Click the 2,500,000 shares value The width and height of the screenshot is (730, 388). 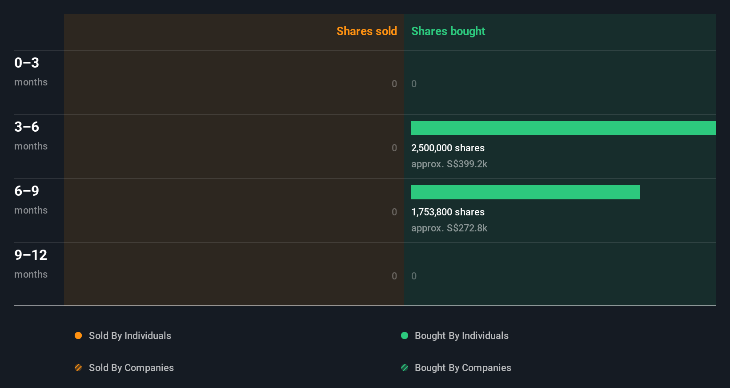pos(448,148)
